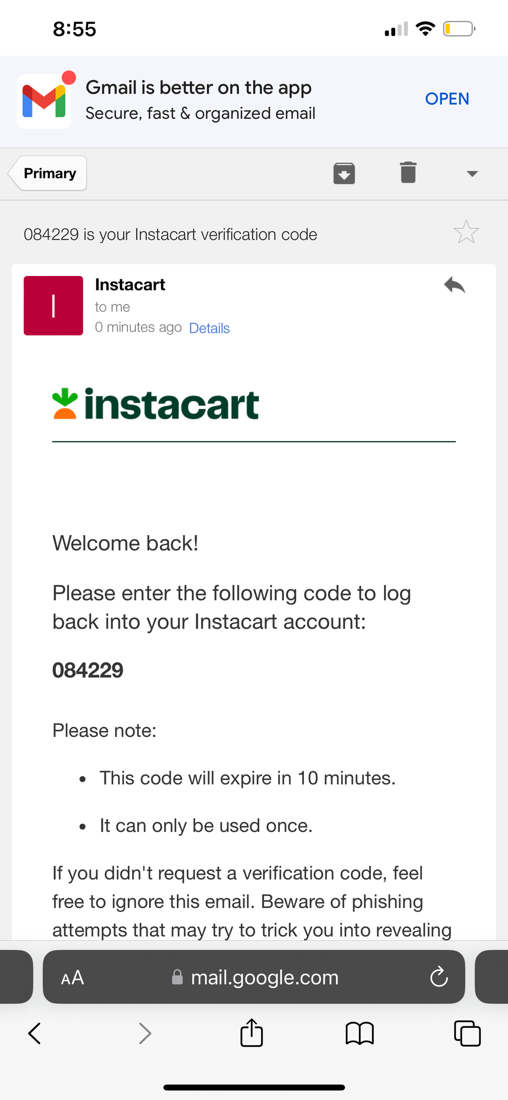Navigate back in Safari

35,1034
